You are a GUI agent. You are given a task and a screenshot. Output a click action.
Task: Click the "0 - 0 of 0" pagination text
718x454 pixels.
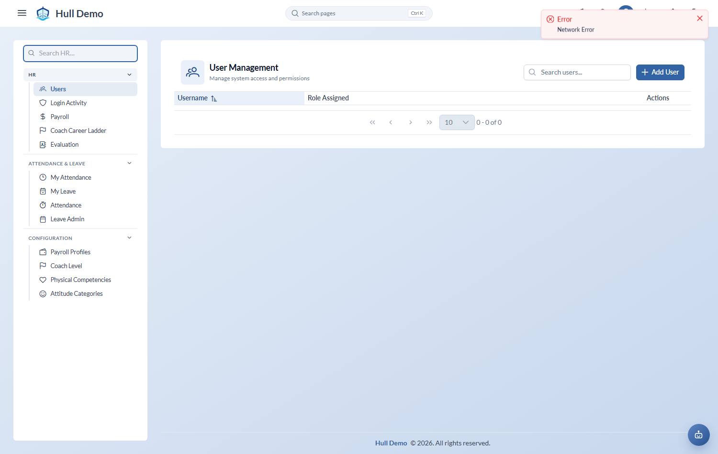(489, 122)
